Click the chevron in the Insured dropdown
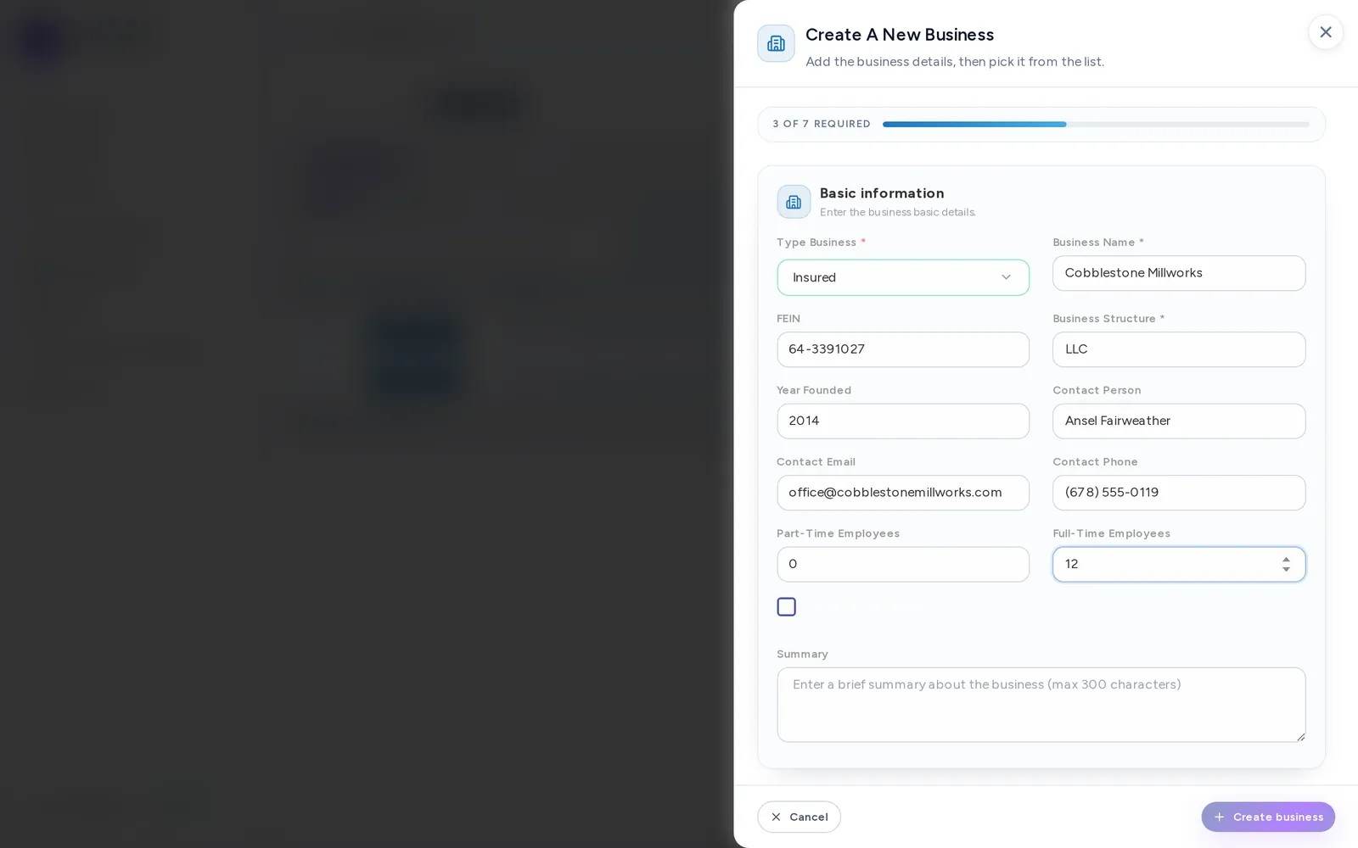This screenshot has height=848, width=1358. [1006, 277]
